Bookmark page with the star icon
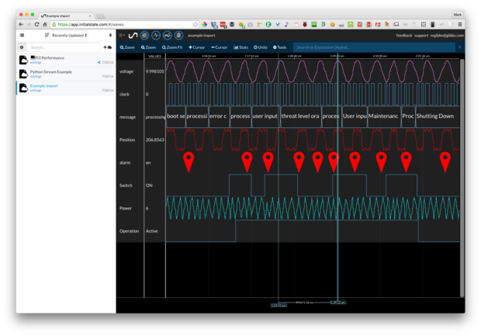The width and height of the screenshot is (481, 336). [x=195, y=24]
